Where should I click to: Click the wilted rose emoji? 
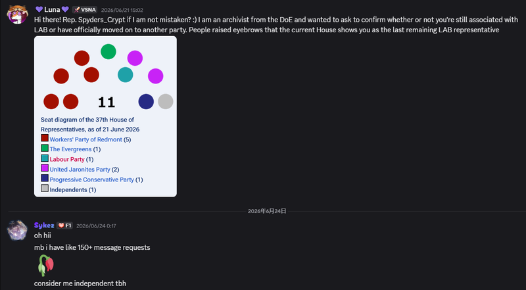pyautogui.click(x=45, y=266)
